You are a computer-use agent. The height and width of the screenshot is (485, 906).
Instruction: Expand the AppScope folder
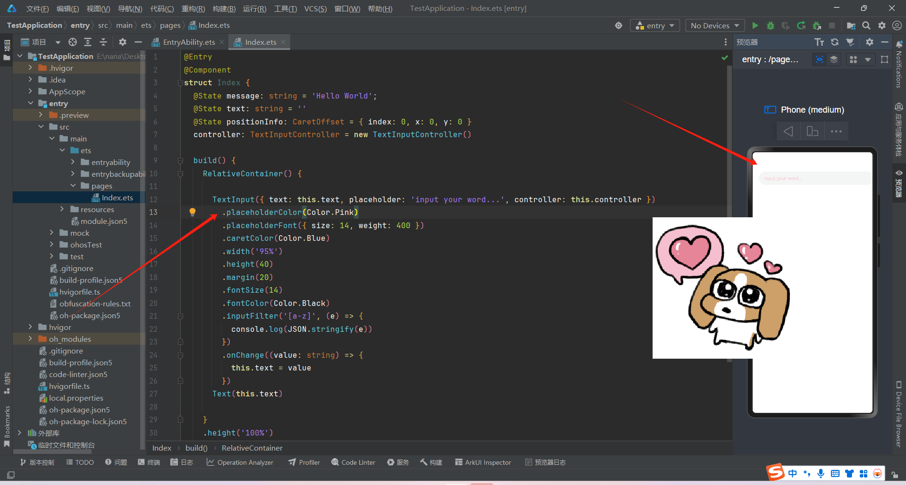pyautogui.click(x=30, y=91)
